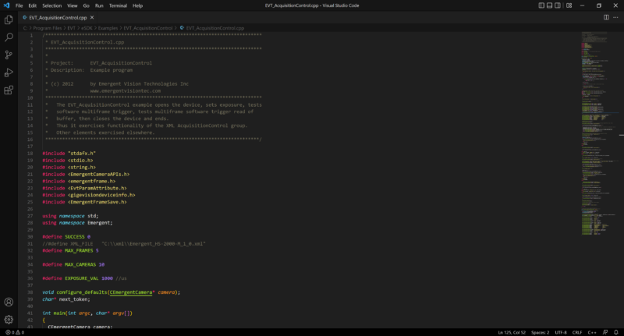Open the Run and Debug view
This screenshot has height=336, width=624.
tap(9, 73)
